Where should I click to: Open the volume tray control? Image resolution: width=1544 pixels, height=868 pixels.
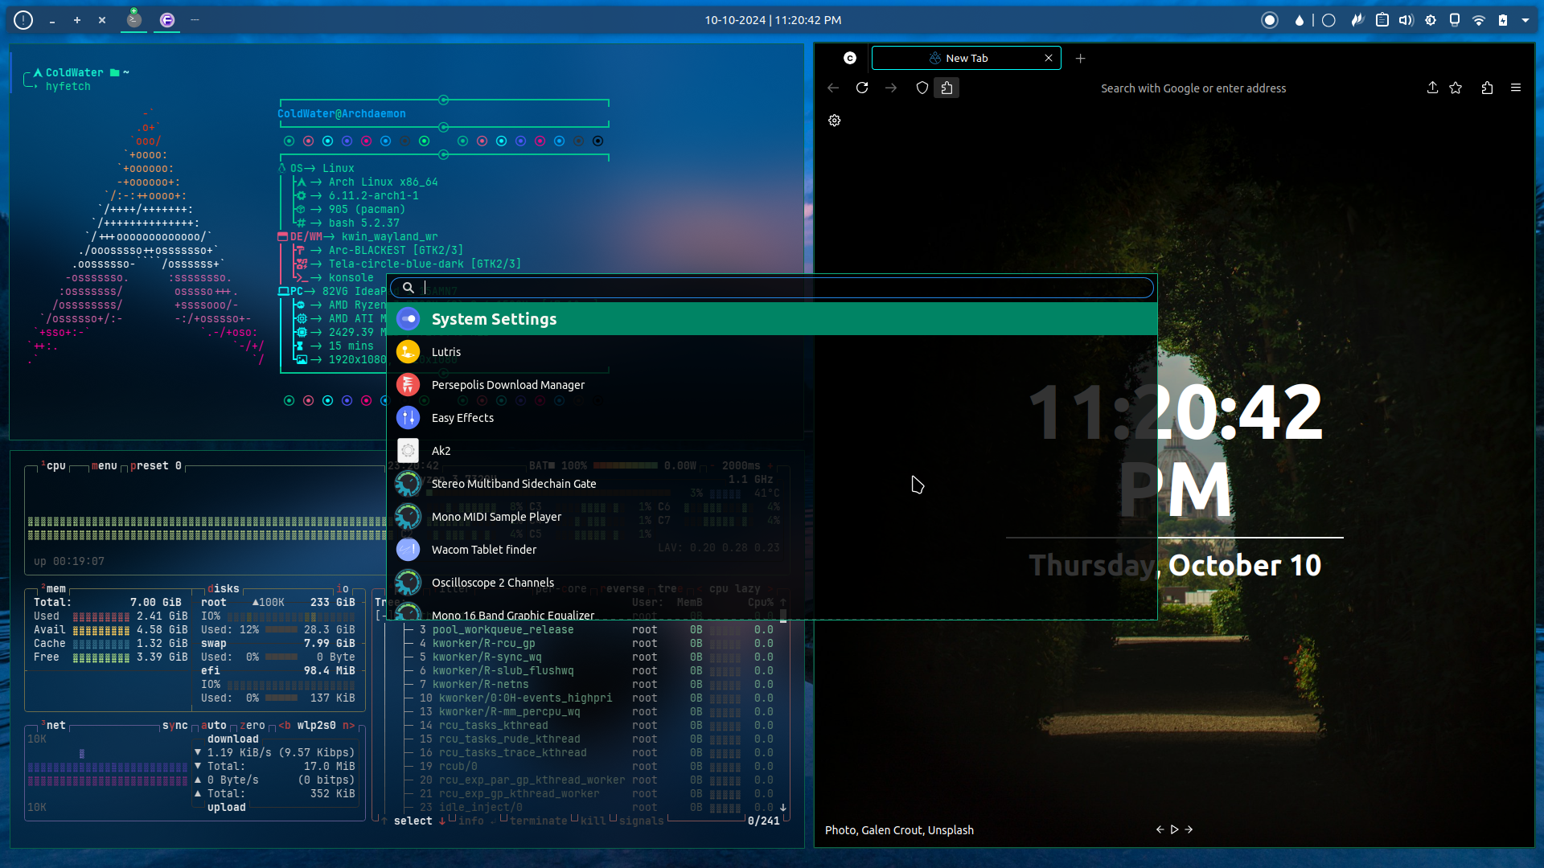(x=1406, y=20)
